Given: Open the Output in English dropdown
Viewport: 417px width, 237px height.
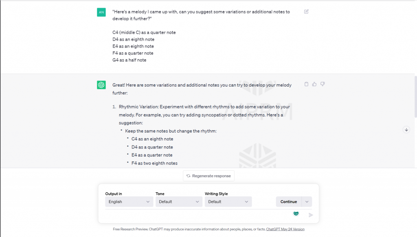Looking at the screenshot, I should click(x=129, y=202).
